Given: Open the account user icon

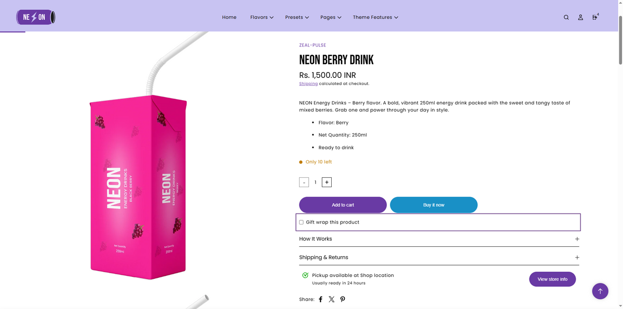Looking at the screenshot, I should 580,17.
